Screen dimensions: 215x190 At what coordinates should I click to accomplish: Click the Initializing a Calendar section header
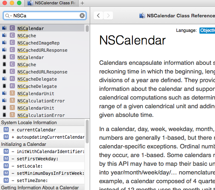pos(42,144)
